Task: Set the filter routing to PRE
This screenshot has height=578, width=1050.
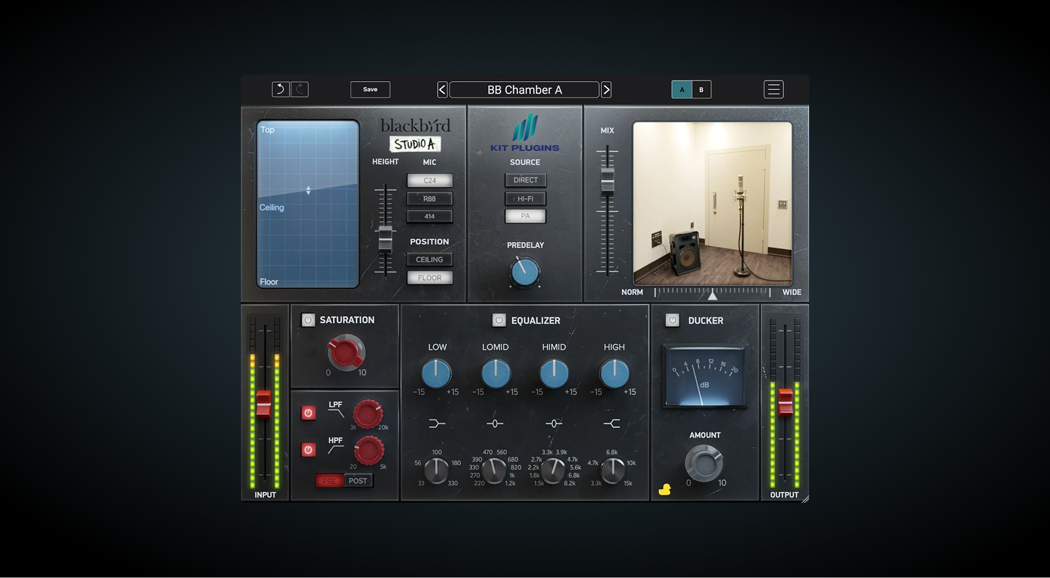Action: 329,481
